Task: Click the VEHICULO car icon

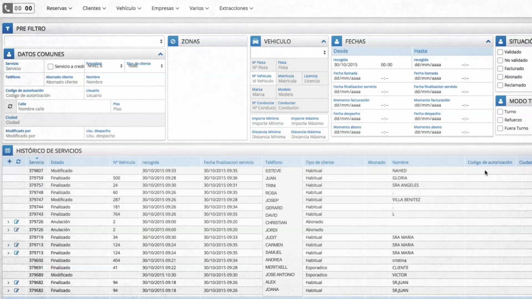Action: coord(255,42)
